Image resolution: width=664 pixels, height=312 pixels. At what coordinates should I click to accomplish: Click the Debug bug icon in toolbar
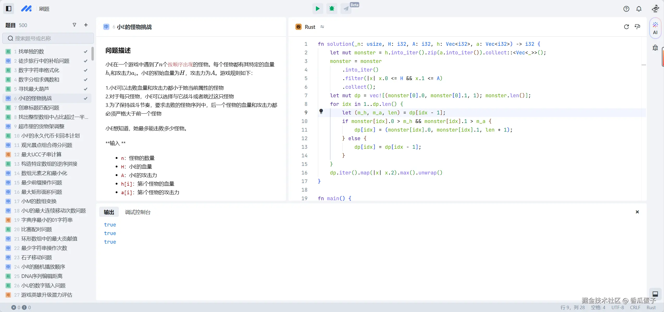tap(332, 9)
